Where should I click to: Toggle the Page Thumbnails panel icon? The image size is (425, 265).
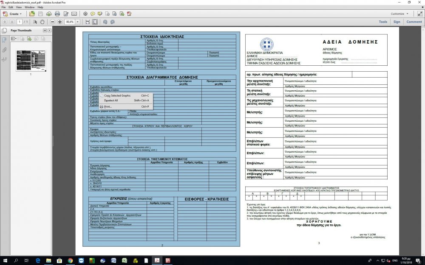(5, 40)
